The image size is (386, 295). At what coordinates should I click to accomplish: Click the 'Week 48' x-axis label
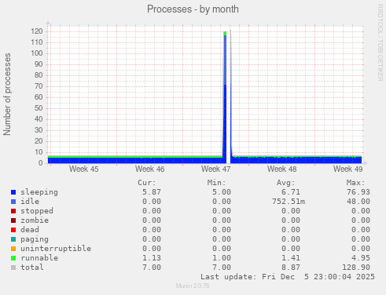pyautogui.click(x=282, y=169)
